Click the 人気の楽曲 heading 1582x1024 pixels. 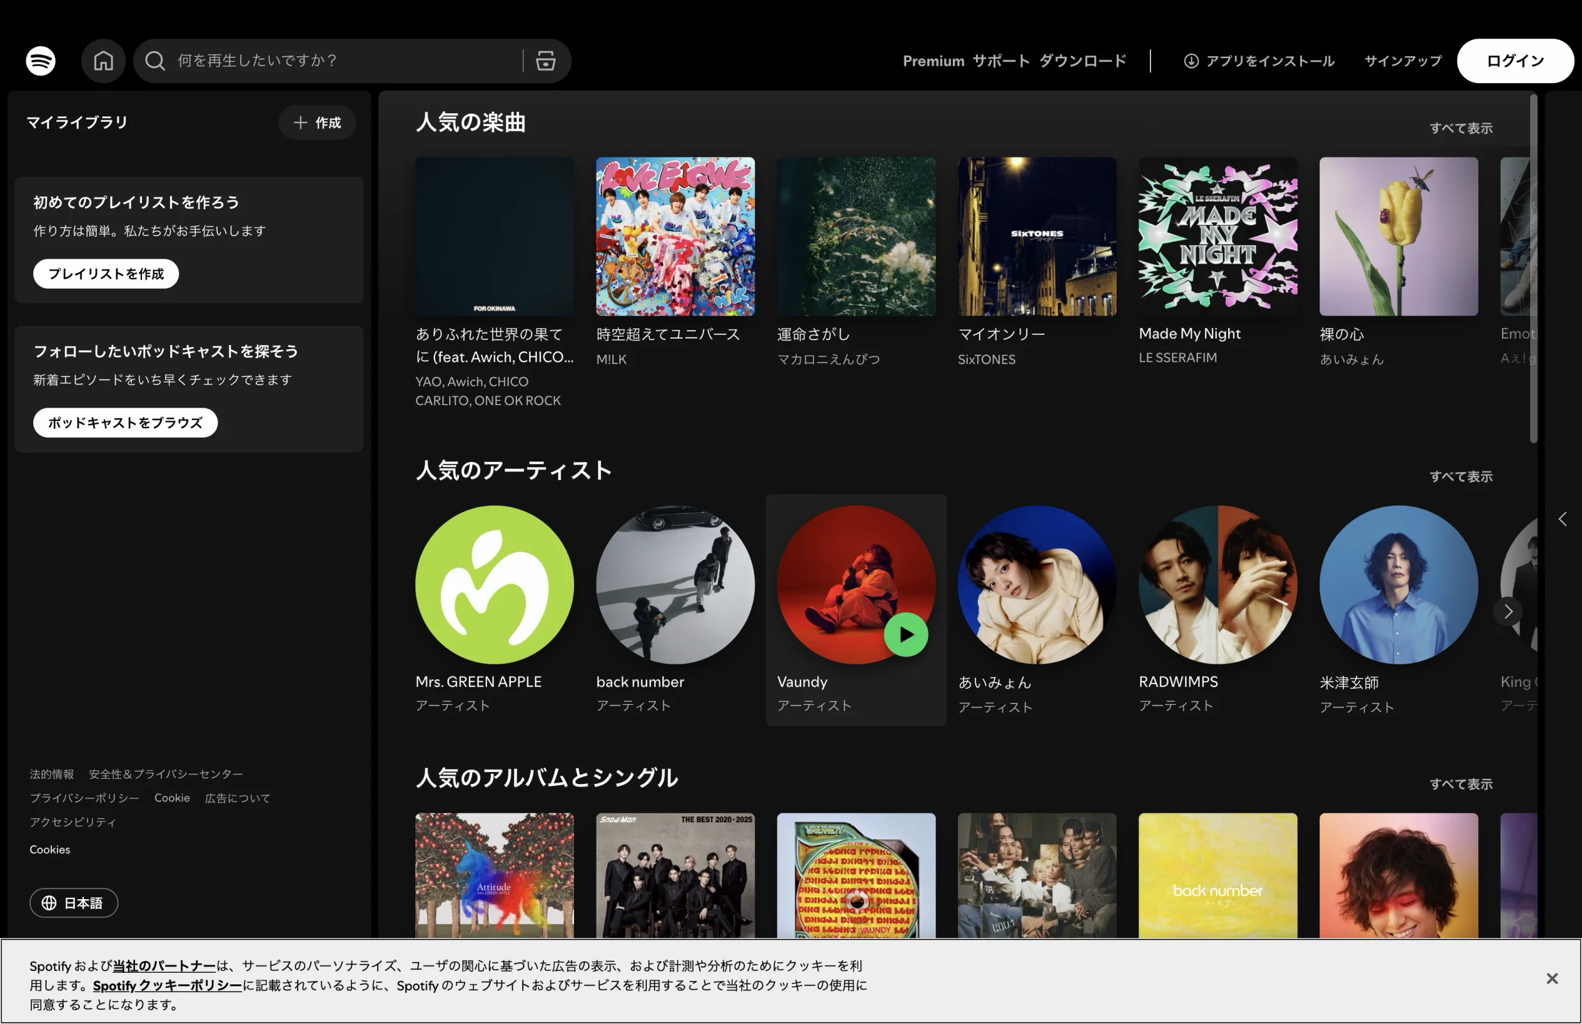470,122
